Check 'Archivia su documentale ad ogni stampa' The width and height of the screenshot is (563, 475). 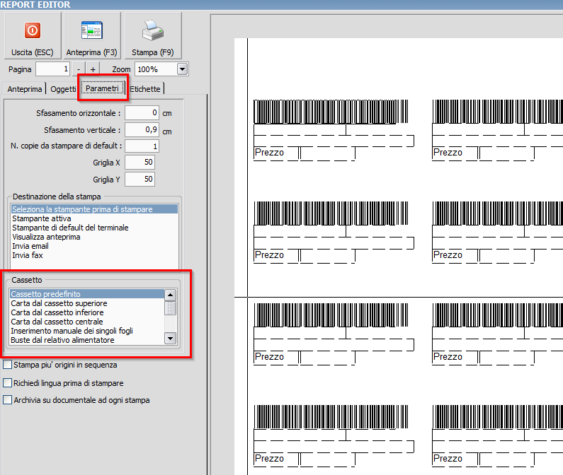76,400
